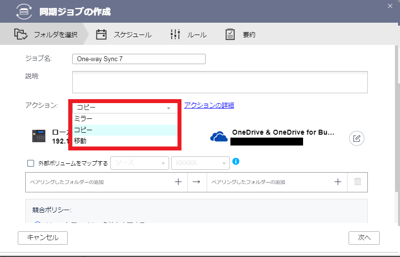The width and height of the screenshot is (400, 257).
Task: Click the sync direction arrow
Action: pos(196,182)
